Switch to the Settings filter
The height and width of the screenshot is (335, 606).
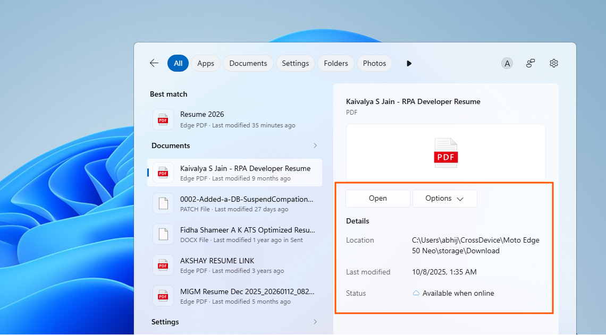(x=295, y=63)
